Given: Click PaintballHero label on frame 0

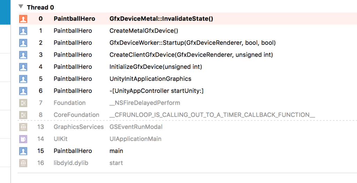Looking at the screenshot, I should (x=74, y=19).
